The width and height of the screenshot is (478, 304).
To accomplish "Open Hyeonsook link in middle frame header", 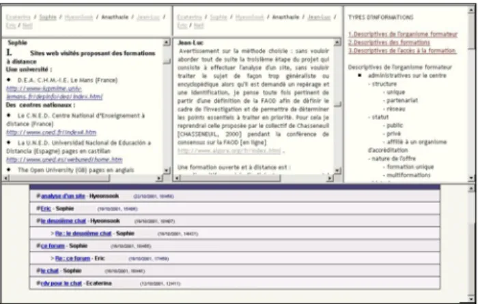I will click(x=250, y=17).
